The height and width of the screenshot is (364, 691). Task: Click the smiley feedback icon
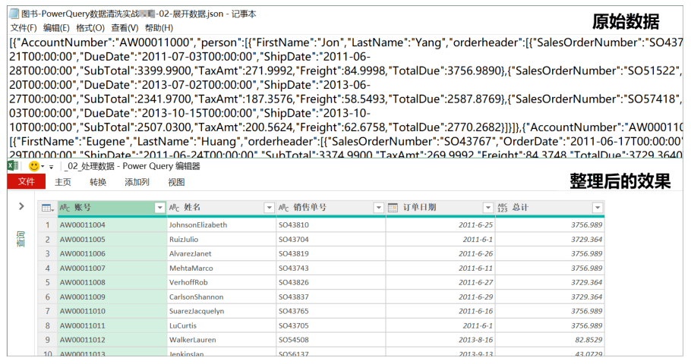(x=34, y=166)
